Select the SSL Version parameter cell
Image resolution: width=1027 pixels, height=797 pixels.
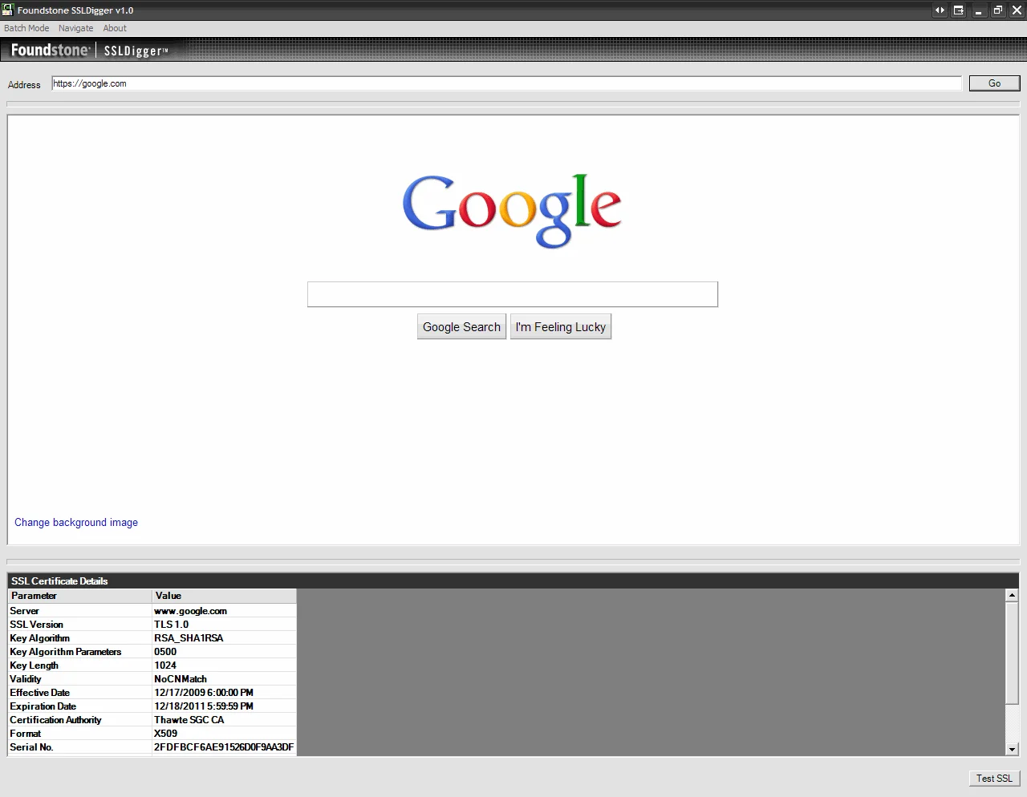tap(79, 625)
